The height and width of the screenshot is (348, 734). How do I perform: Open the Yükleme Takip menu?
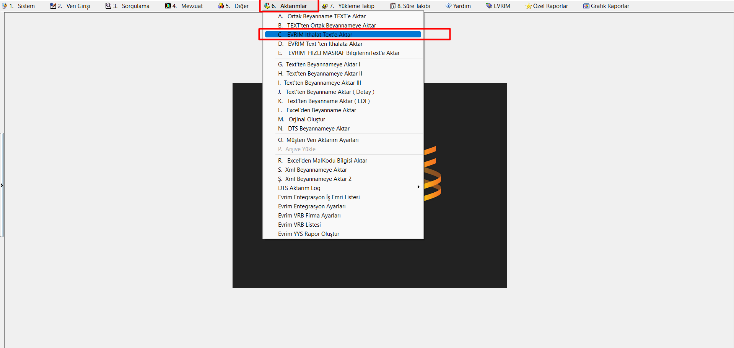352,6
